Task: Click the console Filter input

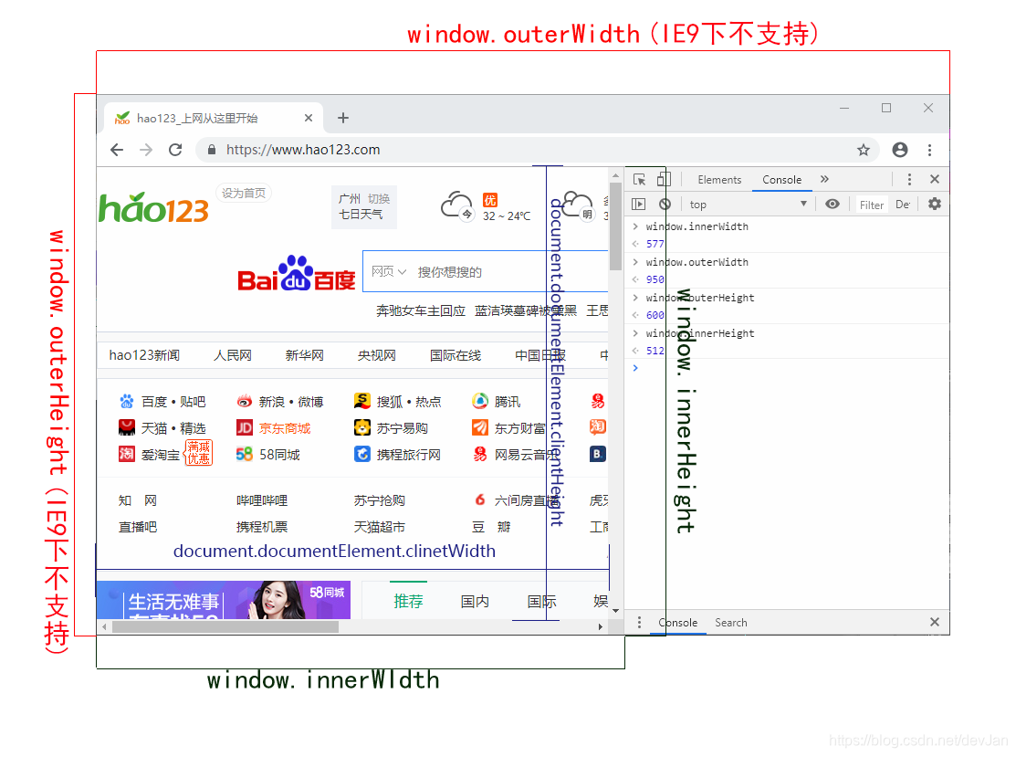Action: (872, 205)
